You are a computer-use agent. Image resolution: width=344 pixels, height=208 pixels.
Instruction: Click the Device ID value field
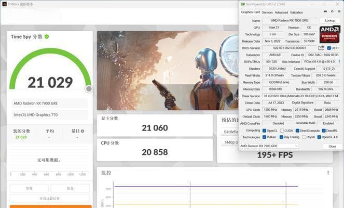323,55
